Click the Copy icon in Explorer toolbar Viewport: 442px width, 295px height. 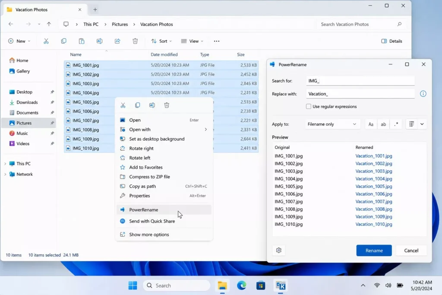coord(64,41)
